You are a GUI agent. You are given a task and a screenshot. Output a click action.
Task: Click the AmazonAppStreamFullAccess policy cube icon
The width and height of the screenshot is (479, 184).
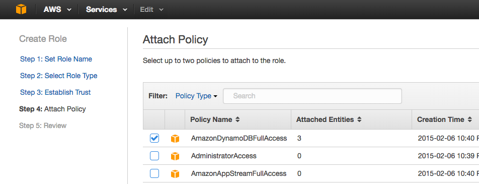click(175, 174)
